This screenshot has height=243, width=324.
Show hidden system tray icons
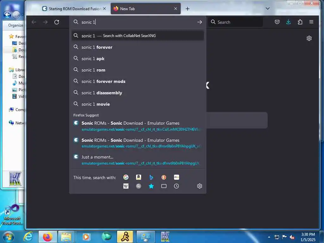(269, 237)
